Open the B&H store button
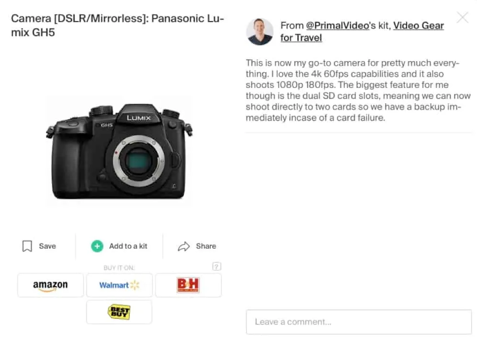The height and width of the screenshot is (339, 477). [x=188, y=285]
